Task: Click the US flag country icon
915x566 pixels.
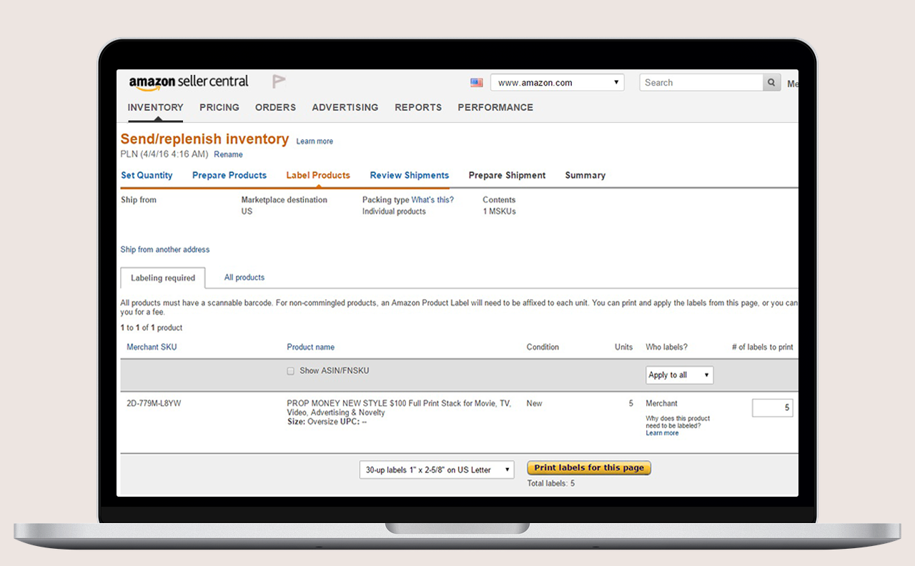Action: 477,82
